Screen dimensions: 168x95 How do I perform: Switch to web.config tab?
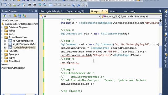click(129, 11)
